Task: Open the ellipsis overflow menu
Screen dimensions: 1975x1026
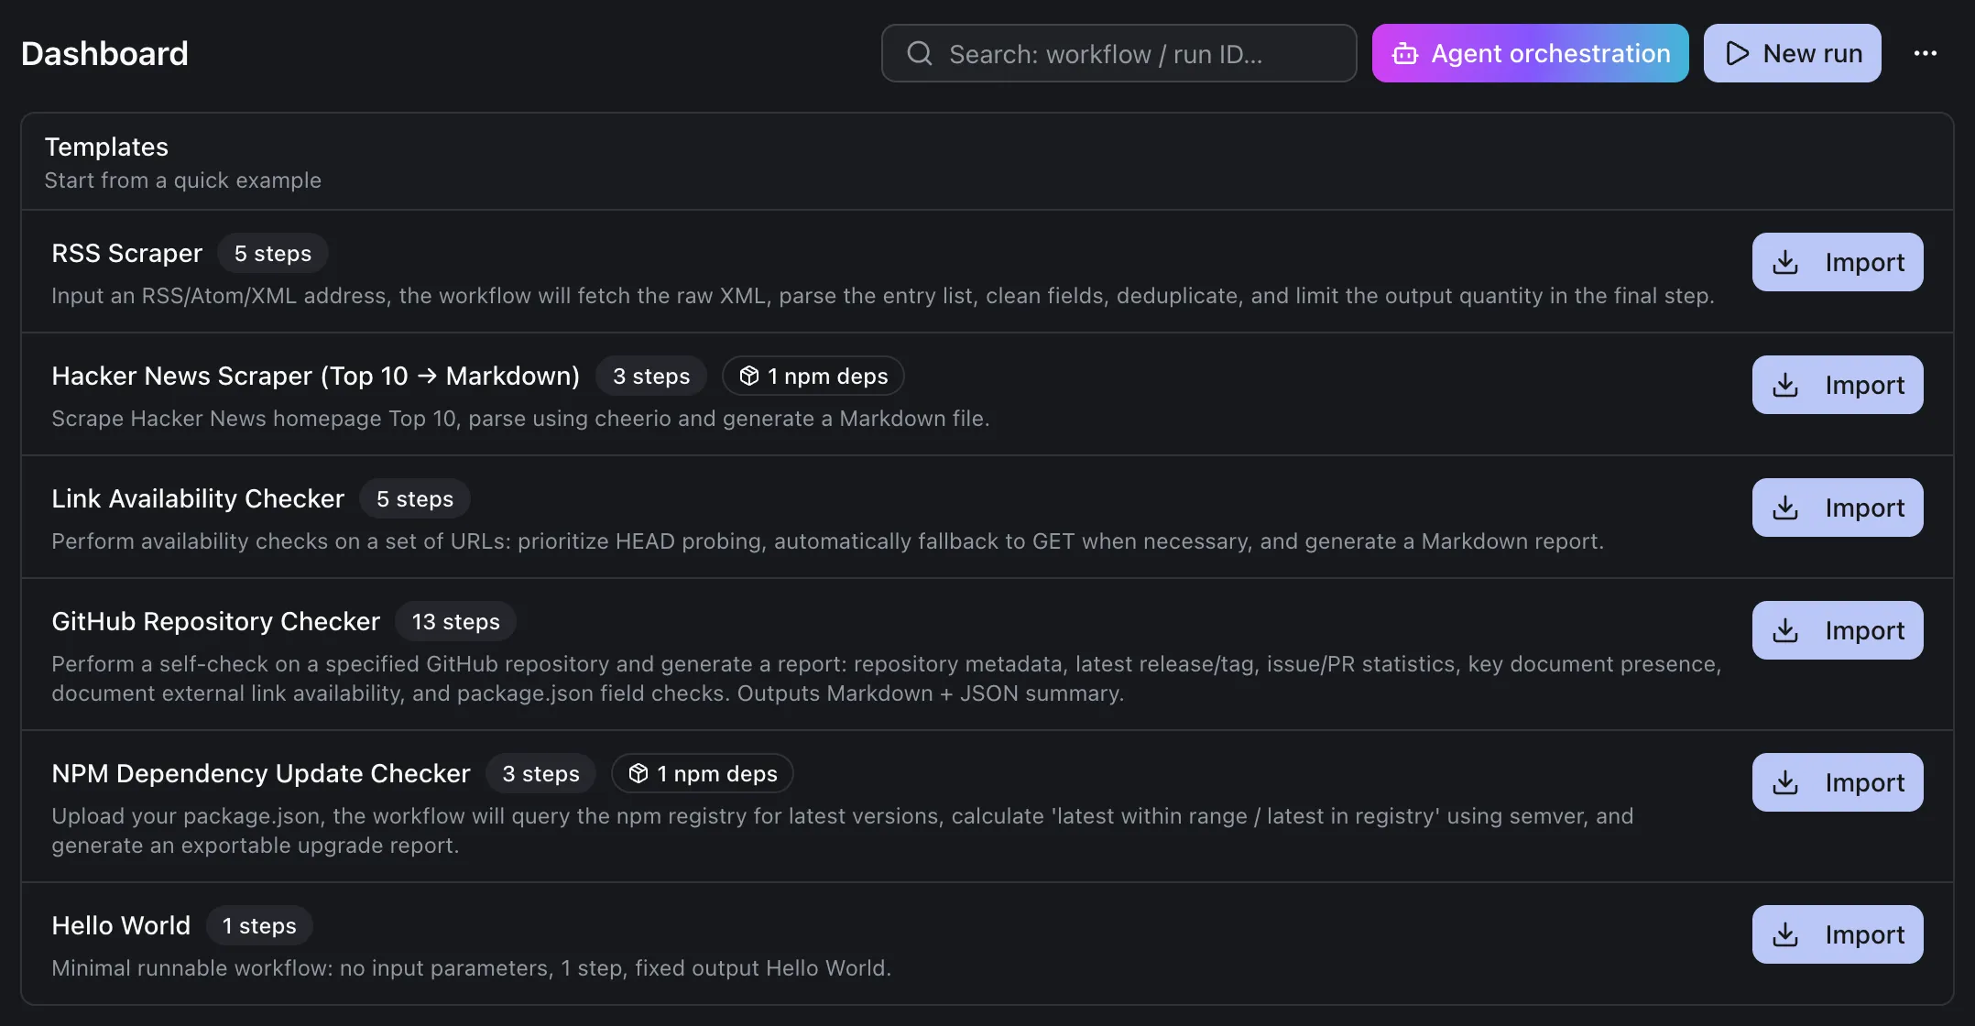Action: [1926, 53]
